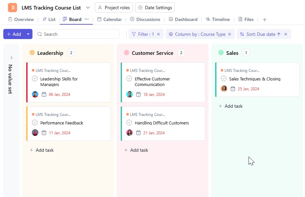Remove the Filter chip with its X
Image resolution: width=305 pixels, height=197 pixels.
coord(158,34)
